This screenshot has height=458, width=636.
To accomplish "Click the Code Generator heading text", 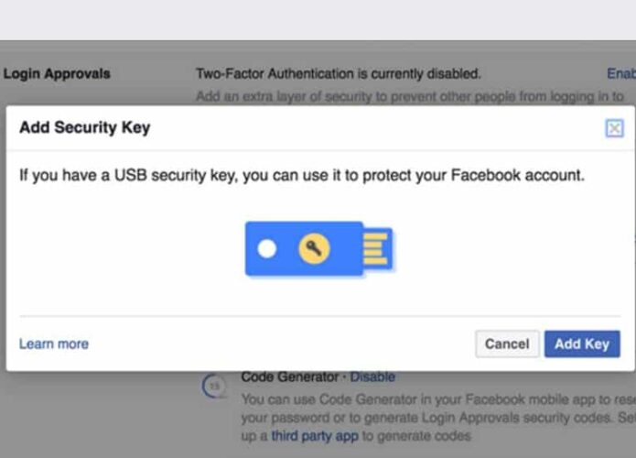I will [x=289, y=377].
